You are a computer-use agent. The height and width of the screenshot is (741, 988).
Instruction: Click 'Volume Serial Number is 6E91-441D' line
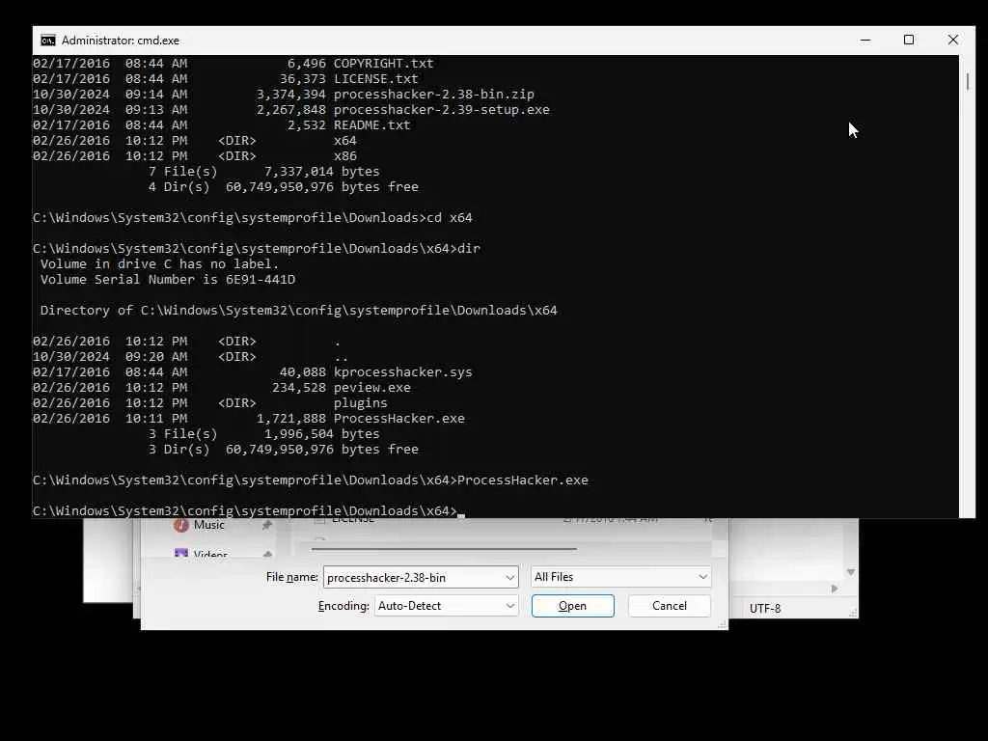pos(168,280)
